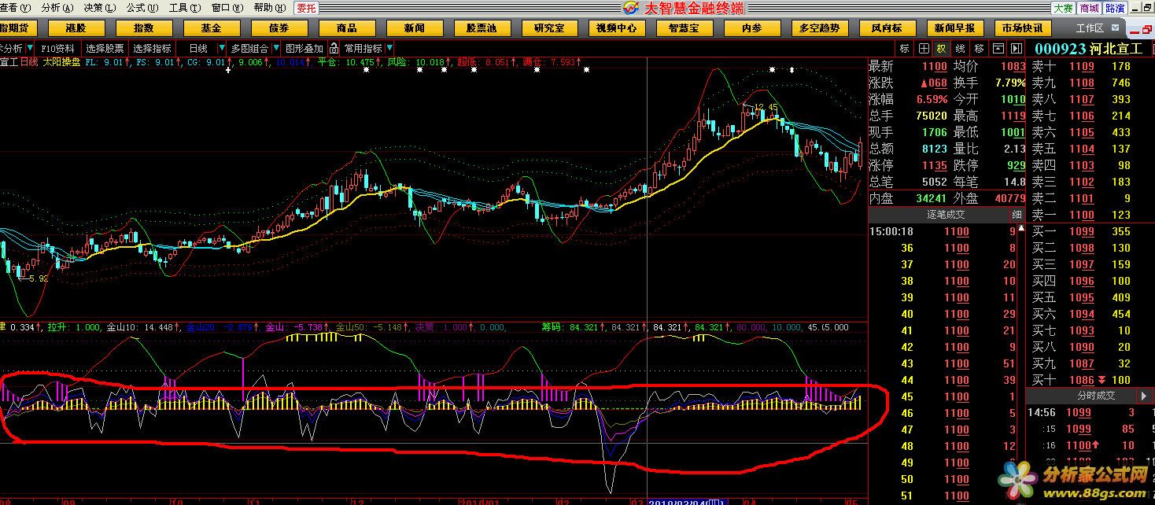Screen dimensions: 1155x505
Task: Click the 田 grid layout icon
Action: click(924, 48)
